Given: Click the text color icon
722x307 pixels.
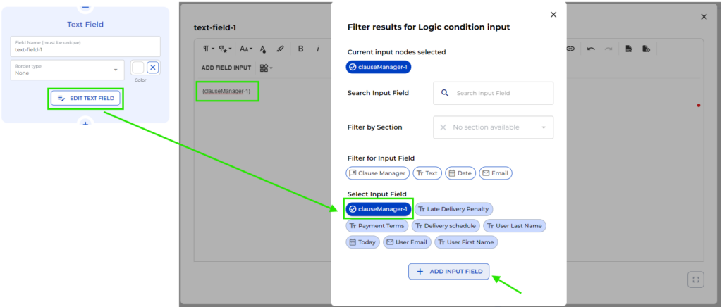Looking at the screenshot, I should (263, 49).
